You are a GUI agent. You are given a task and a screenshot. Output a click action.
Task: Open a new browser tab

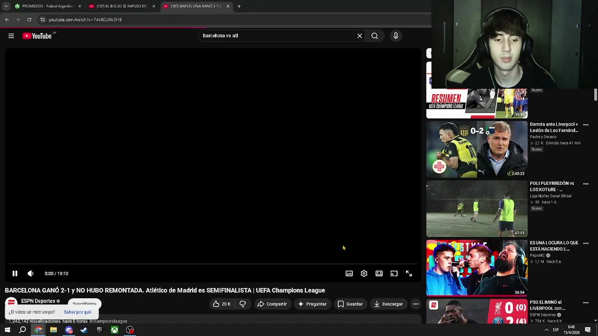(239, 6)
